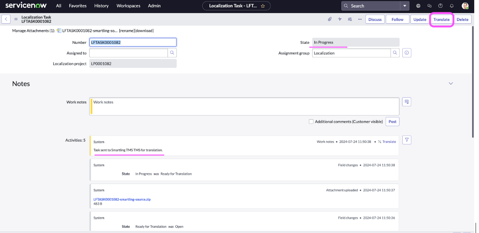Open the more options ellipsis menu
The image size is (479, 233).
tap(360, 19)
